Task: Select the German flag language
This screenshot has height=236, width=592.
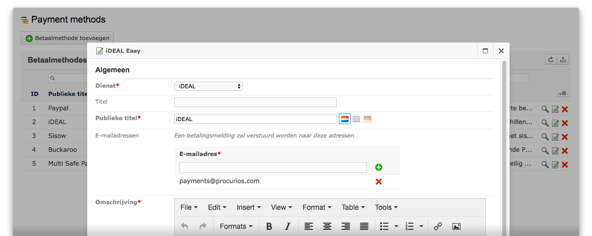Action: [368, 119]
